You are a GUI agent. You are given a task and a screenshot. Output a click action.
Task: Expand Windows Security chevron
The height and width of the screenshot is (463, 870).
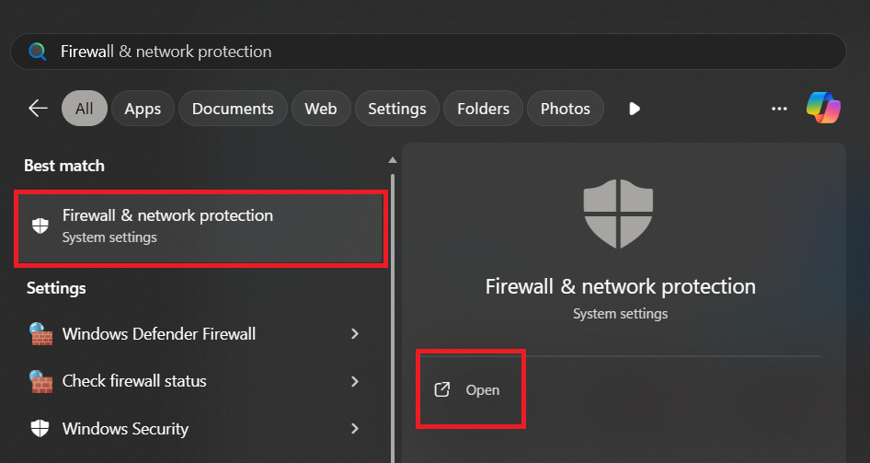click(x=355, y=429)
